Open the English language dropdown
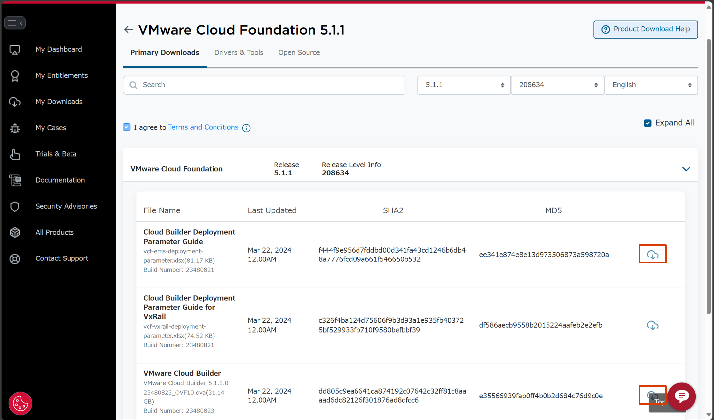714x420 pixels. tap(651, 85)
